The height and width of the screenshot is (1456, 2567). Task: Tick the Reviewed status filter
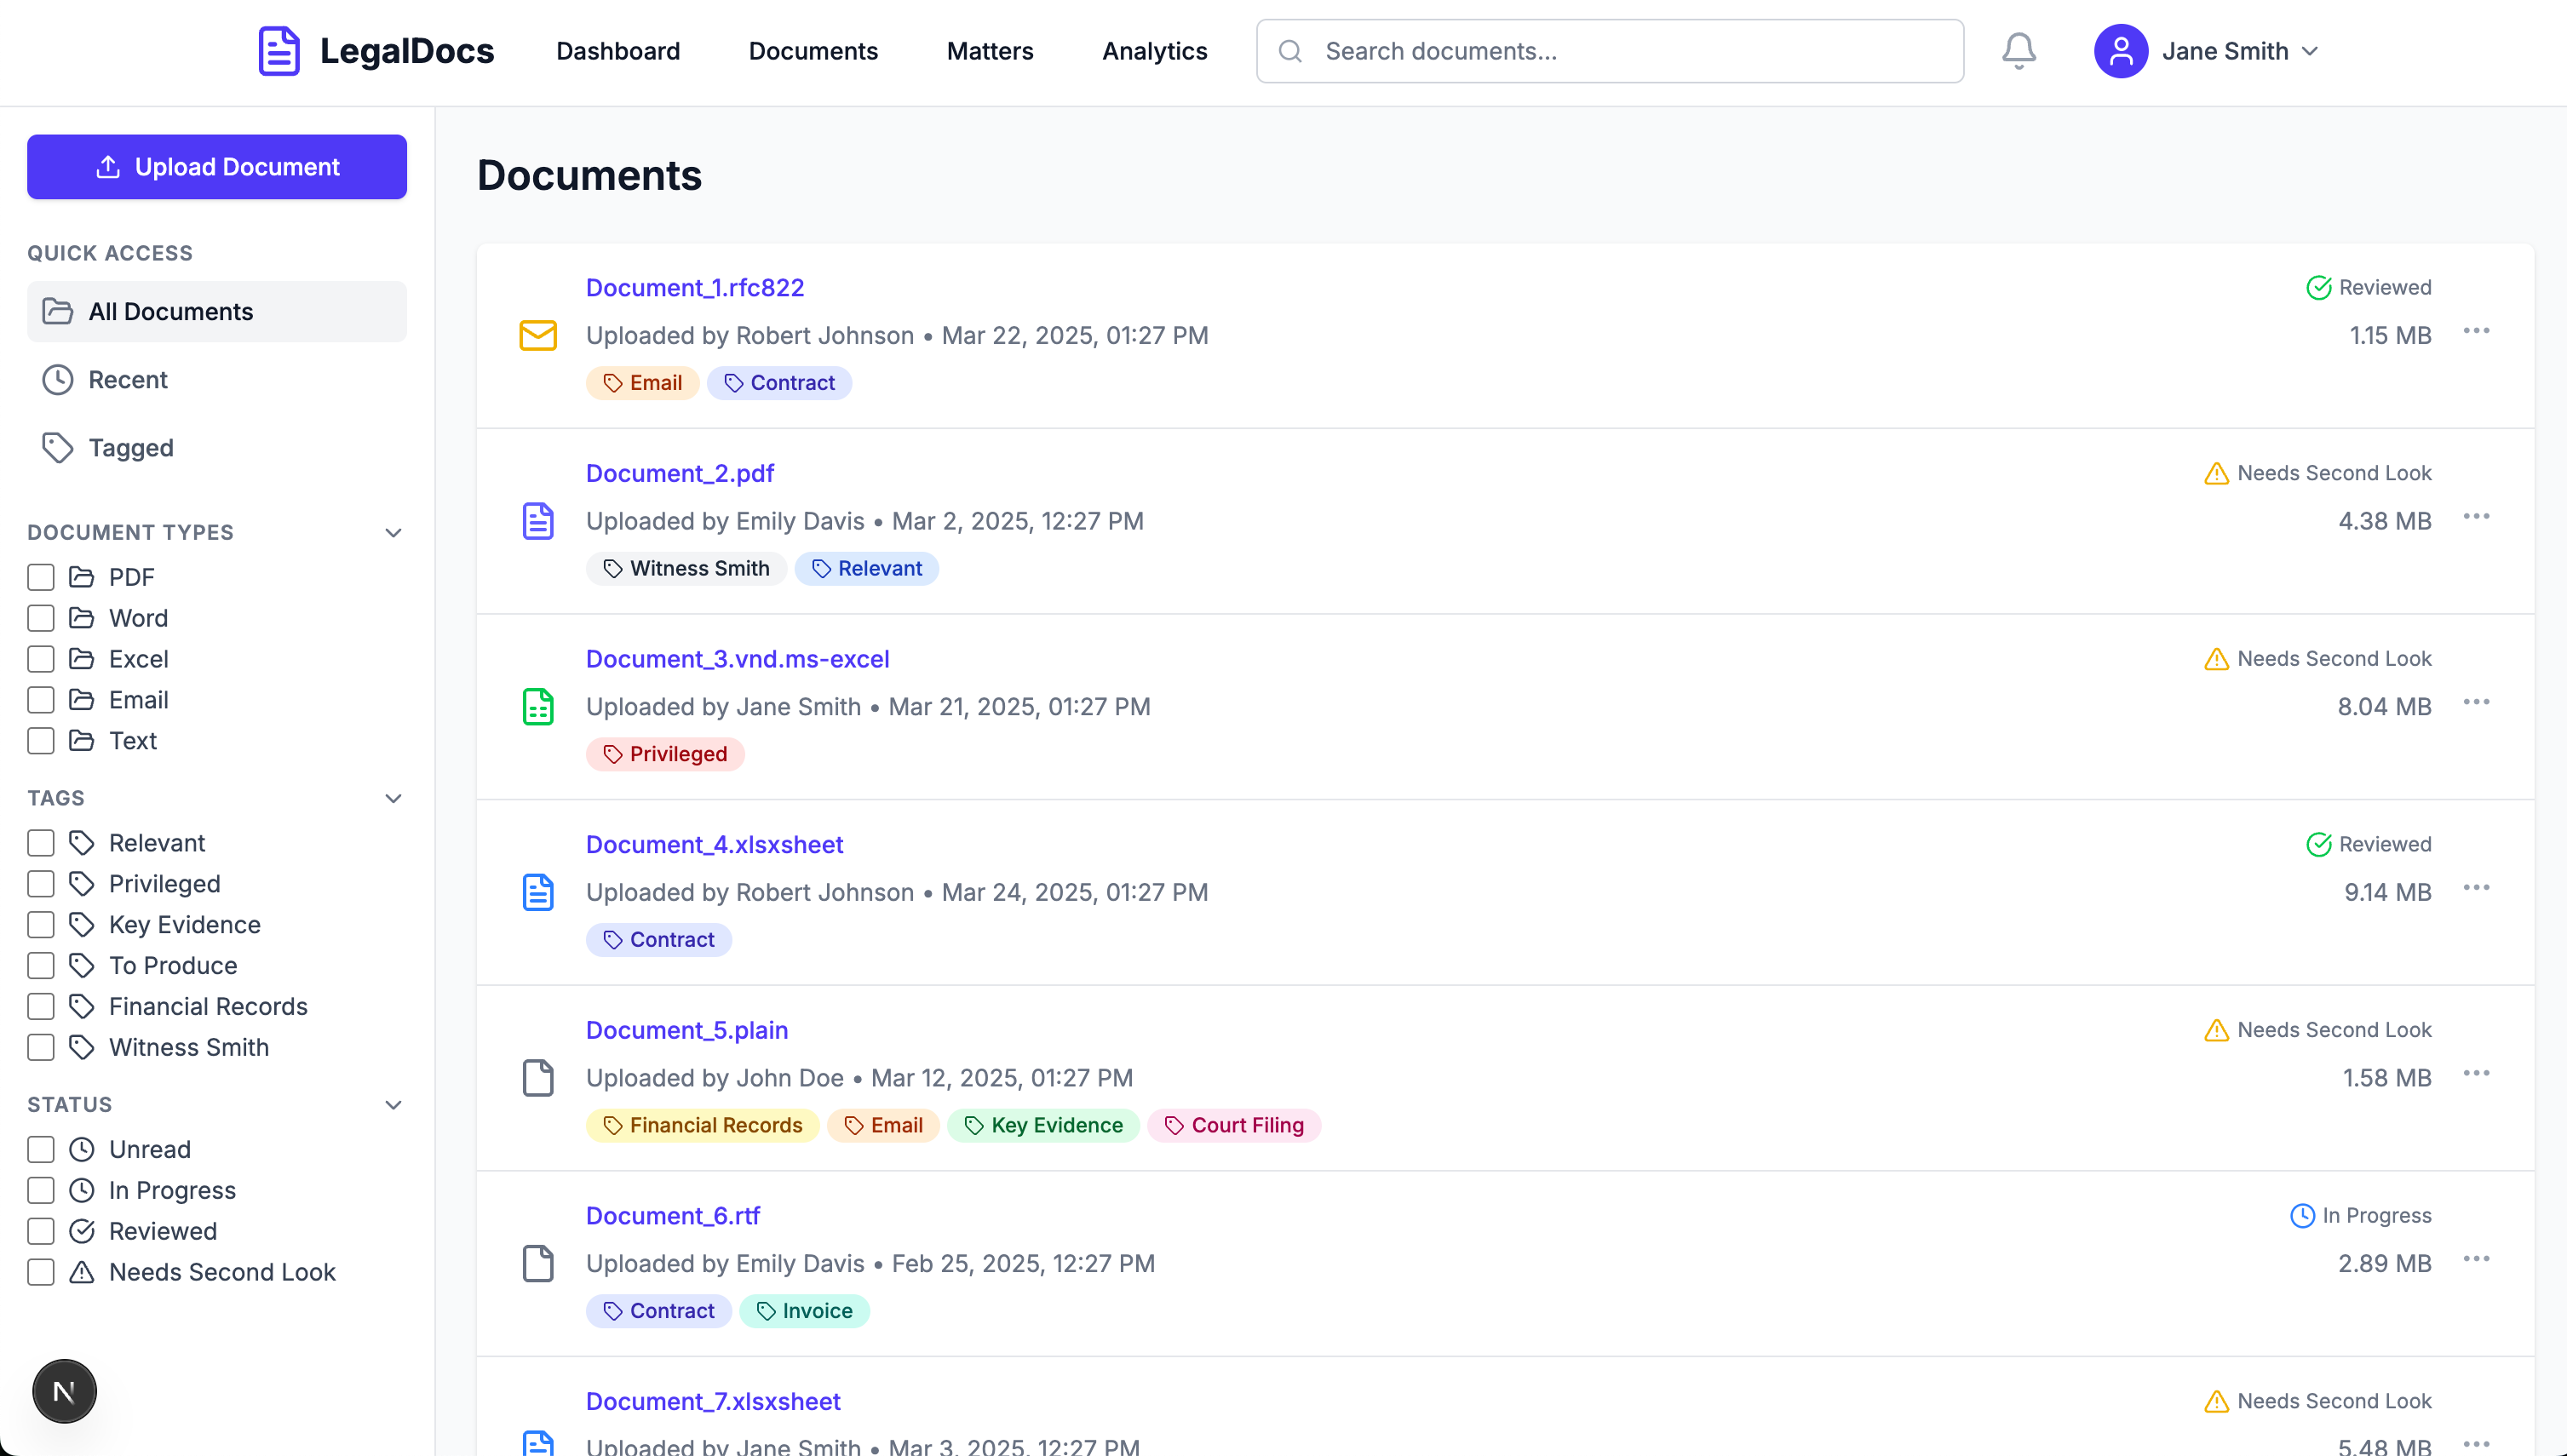(41, 1231)
